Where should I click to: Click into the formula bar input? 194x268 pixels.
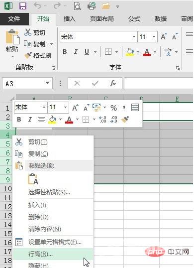coord(159,83)
